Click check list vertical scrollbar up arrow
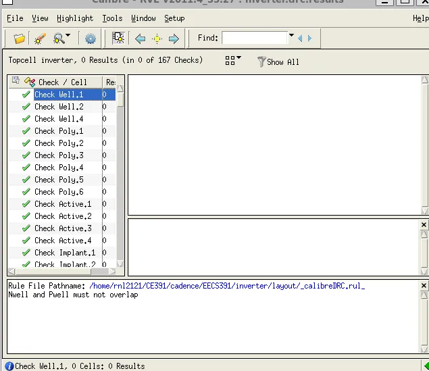Screen dimensions: 429x371 click(x=120, y=89)
